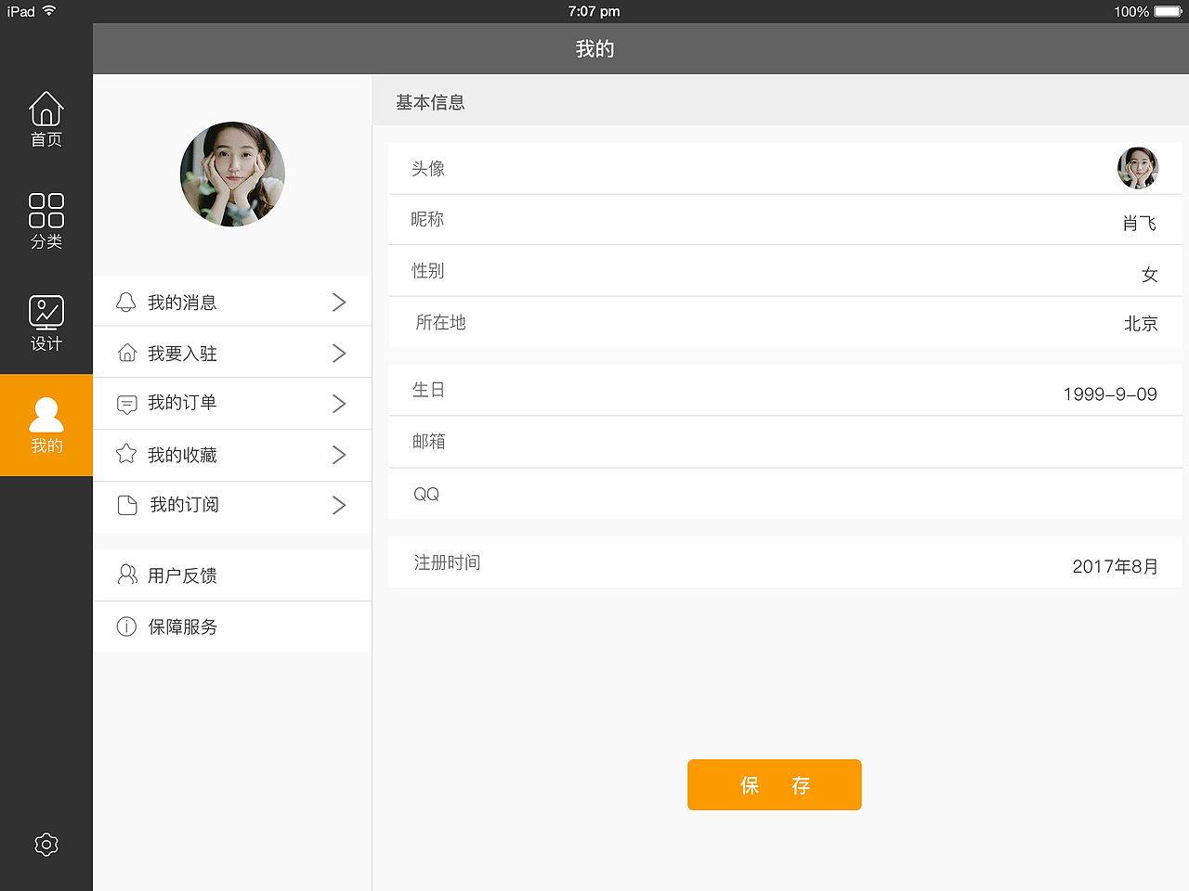Expand 我的订阅 chevron arrow

tap(339, 505)
